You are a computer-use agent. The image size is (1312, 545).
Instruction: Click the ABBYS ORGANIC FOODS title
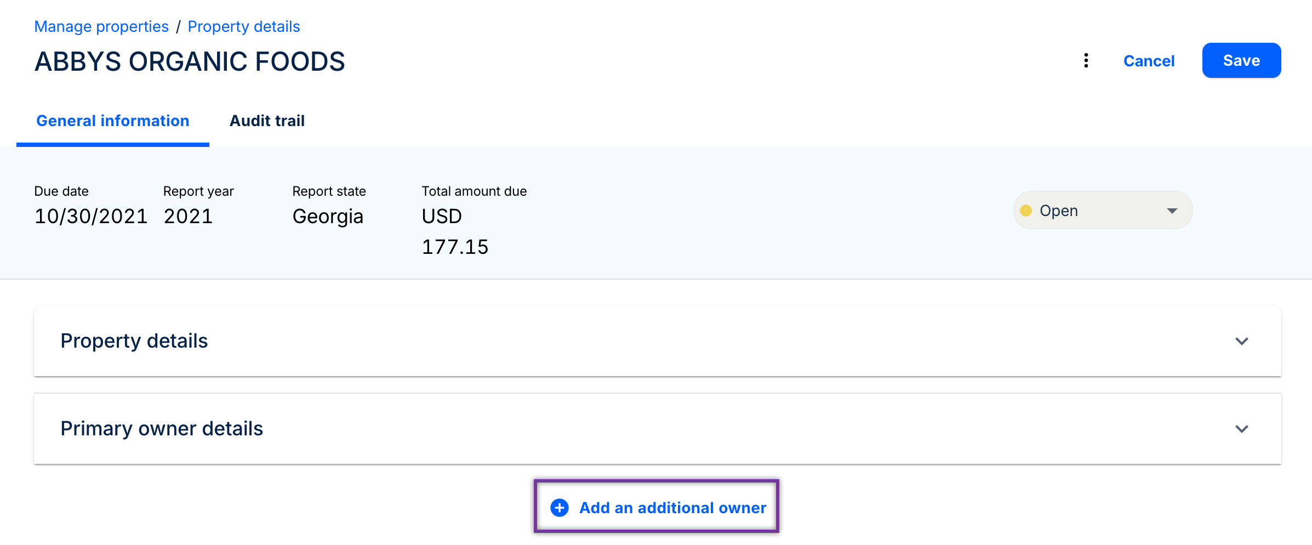(190, 61)
